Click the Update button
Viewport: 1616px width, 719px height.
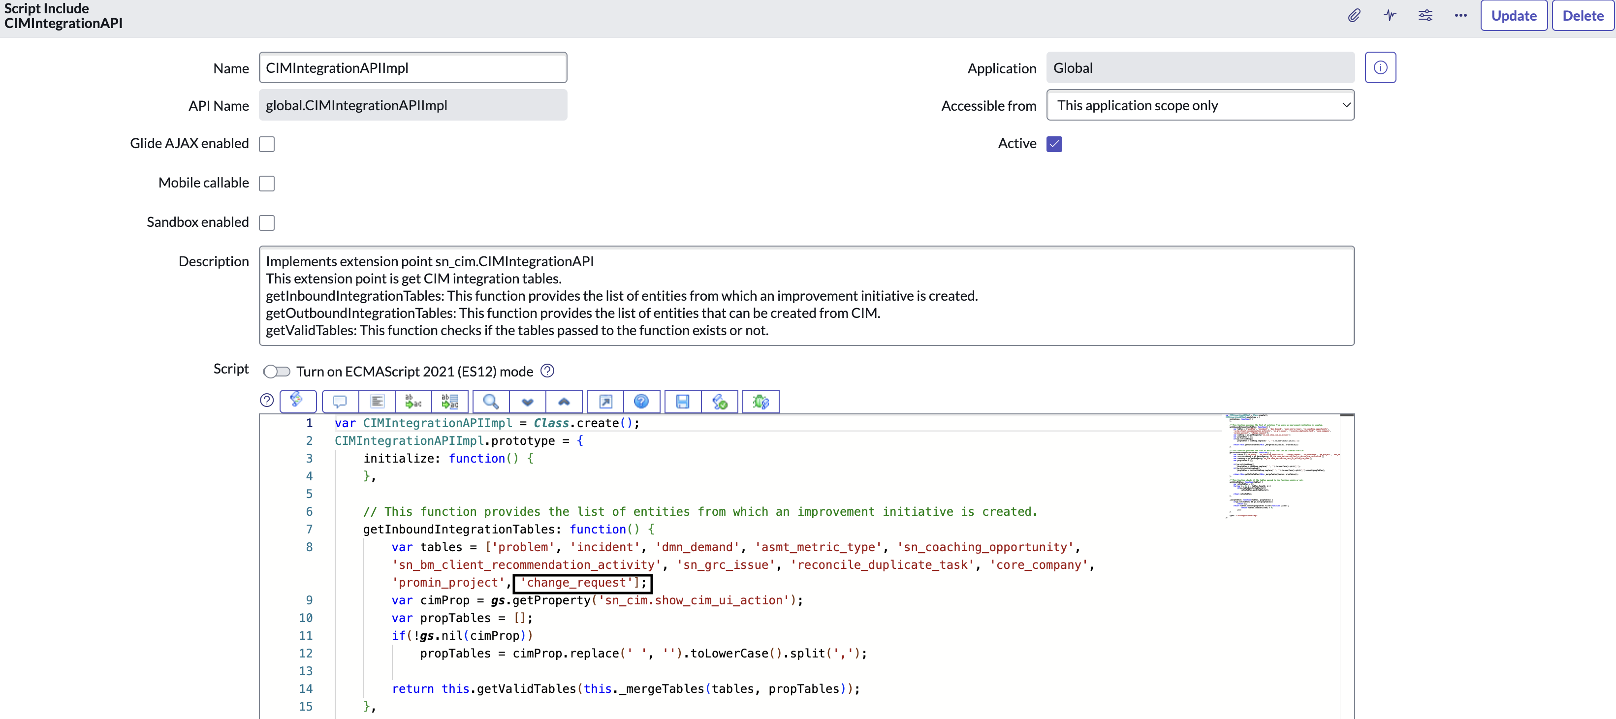click(1514, 16)
